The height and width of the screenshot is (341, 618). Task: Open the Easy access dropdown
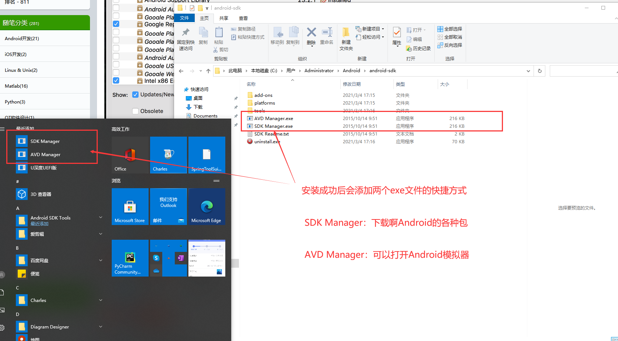[x=370, y=37]
